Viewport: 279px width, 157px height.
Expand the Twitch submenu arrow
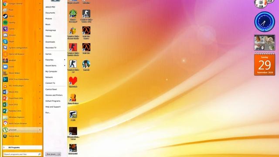tap(40, 29)
